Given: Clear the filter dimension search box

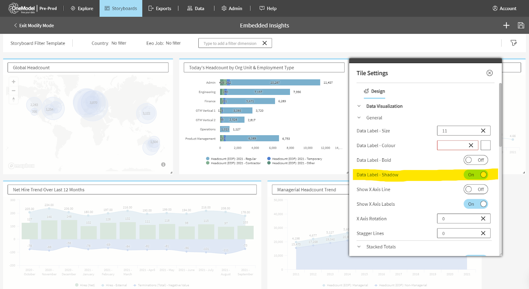Looking at the screenshot, I should tap(264, 43).
